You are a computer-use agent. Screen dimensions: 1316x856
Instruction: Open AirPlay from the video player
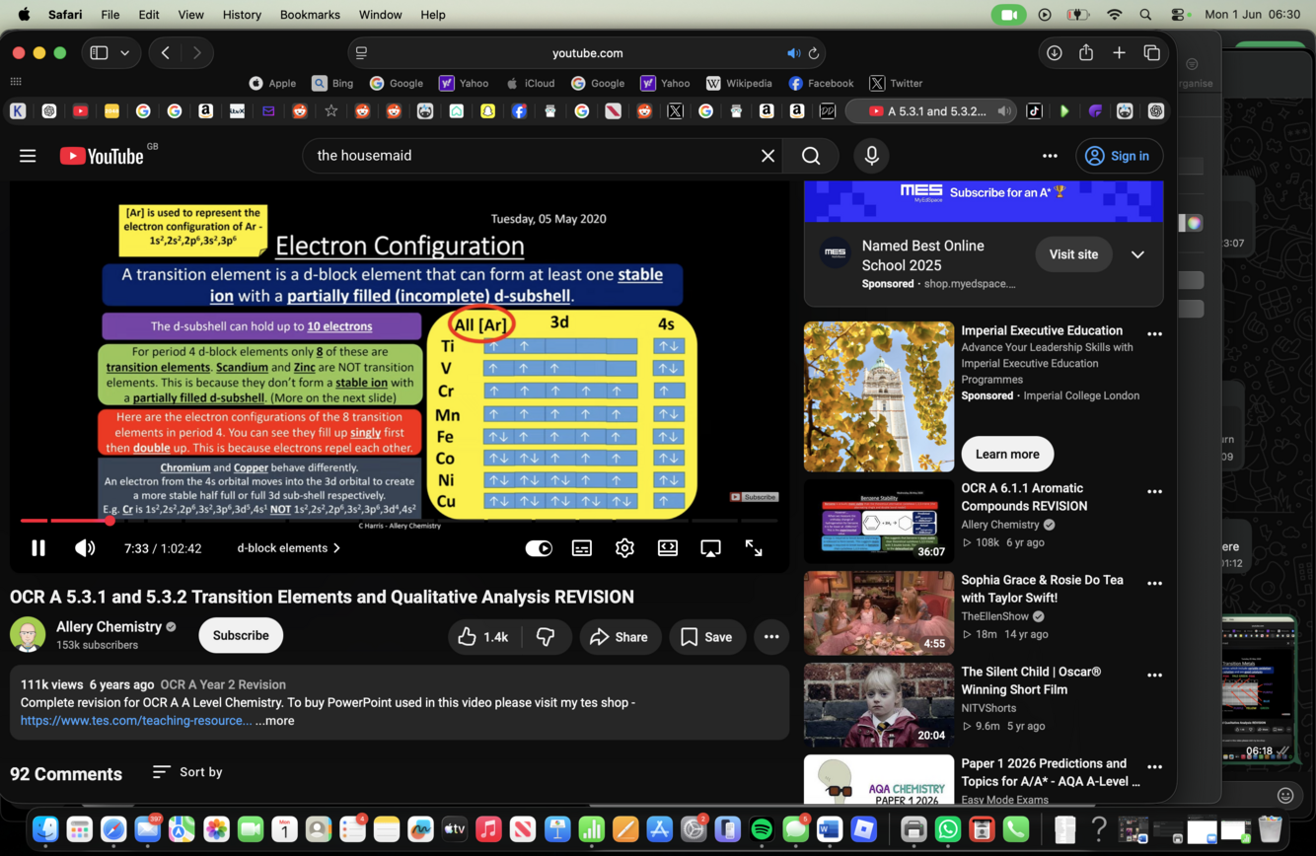710,548
